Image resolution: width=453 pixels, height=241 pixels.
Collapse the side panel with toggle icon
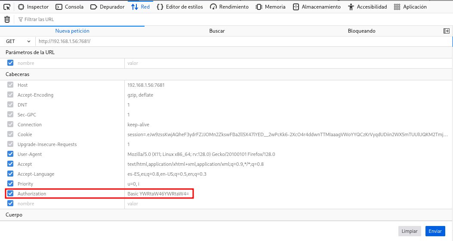tap(447, 31)
